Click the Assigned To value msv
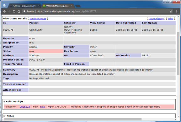181x122 pixels. click(32, 43)
